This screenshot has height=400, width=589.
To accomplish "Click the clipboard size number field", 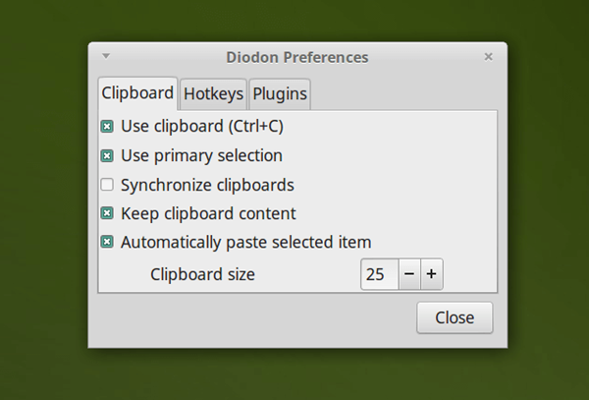I will pos(379,274).
